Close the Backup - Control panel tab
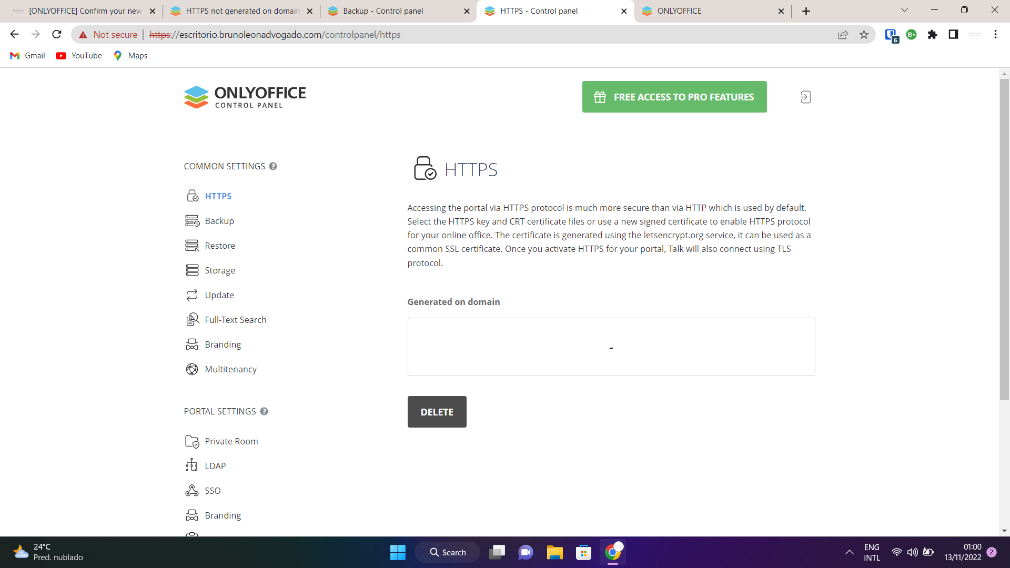Viewport: 1010px width, 568px height. point(467,11)
